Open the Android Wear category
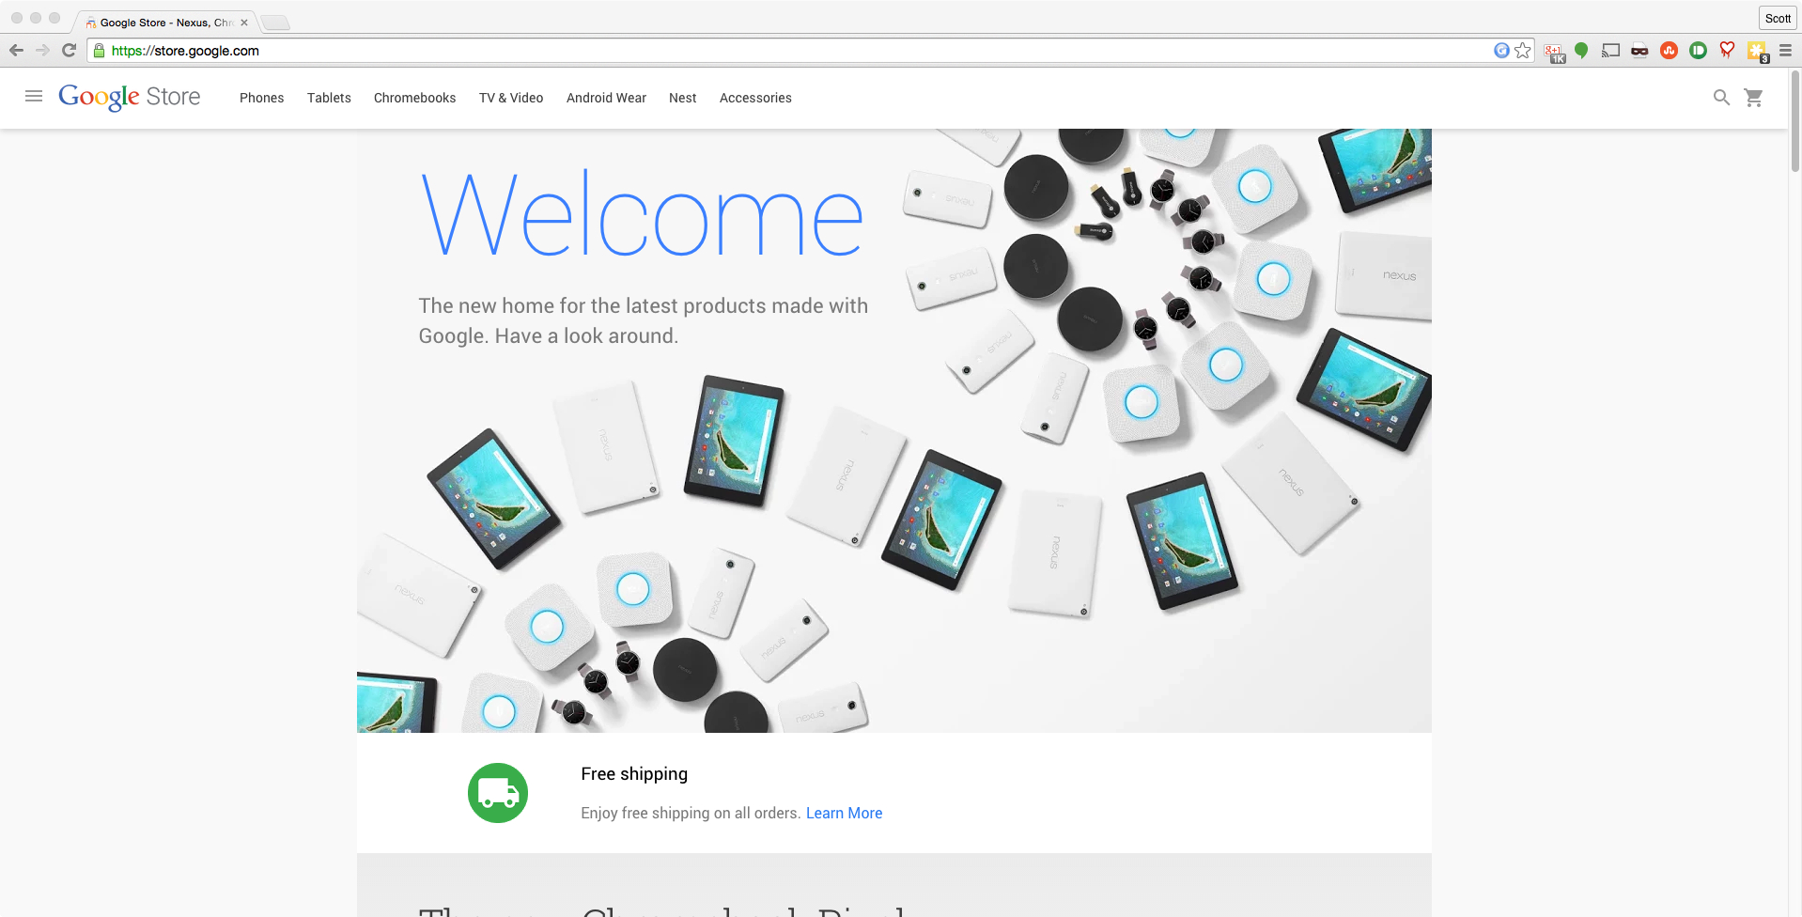The width and height of the screenshot is (1802, 917). coord(606,98)
